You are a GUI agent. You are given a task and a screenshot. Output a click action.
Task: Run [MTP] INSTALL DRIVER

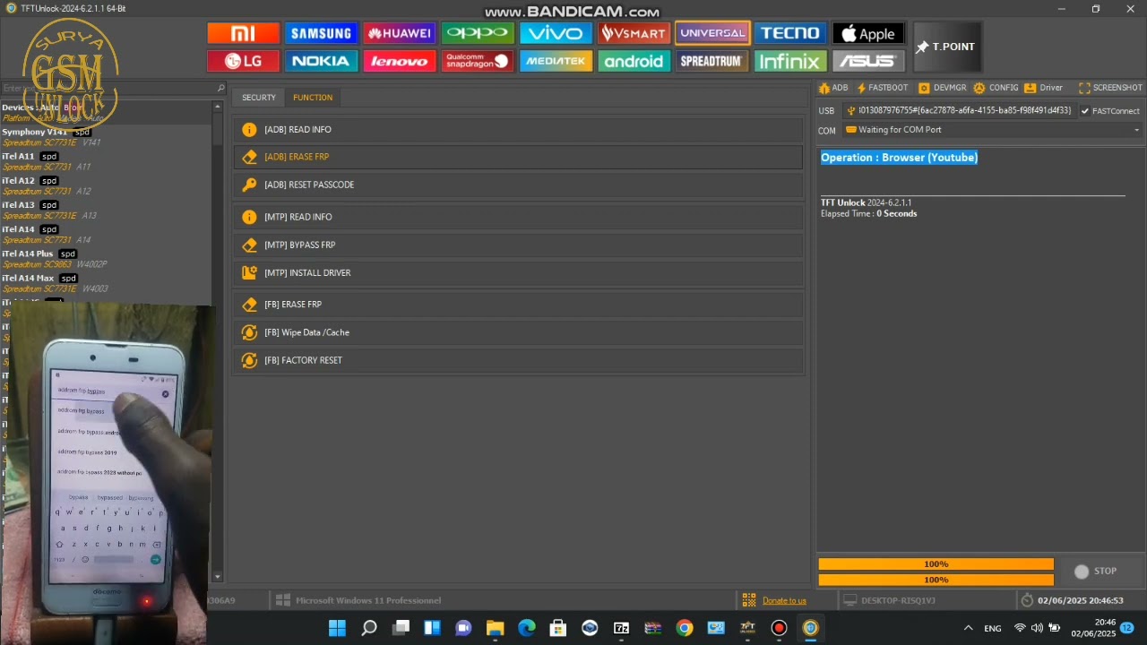518,272
